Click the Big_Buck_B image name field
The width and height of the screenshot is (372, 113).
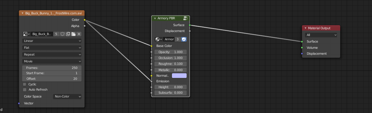42,34
